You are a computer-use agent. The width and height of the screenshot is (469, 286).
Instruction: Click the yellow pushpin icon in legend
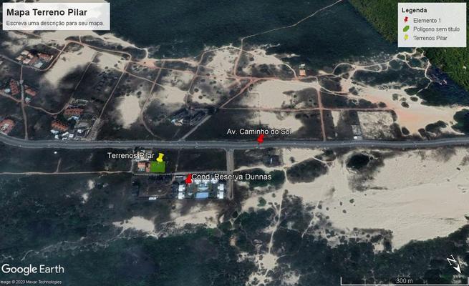click(406, 37)
